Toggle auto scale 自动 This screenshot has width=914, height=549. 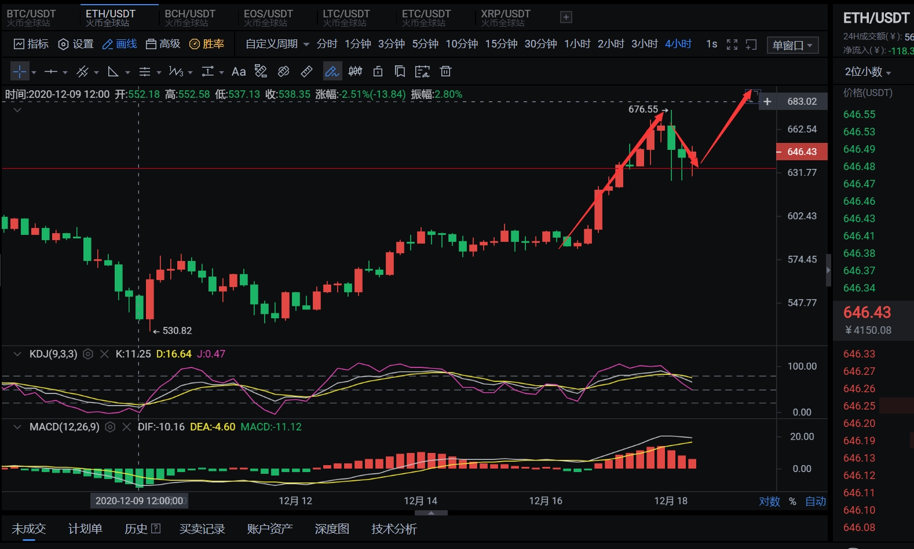point(816,502)
